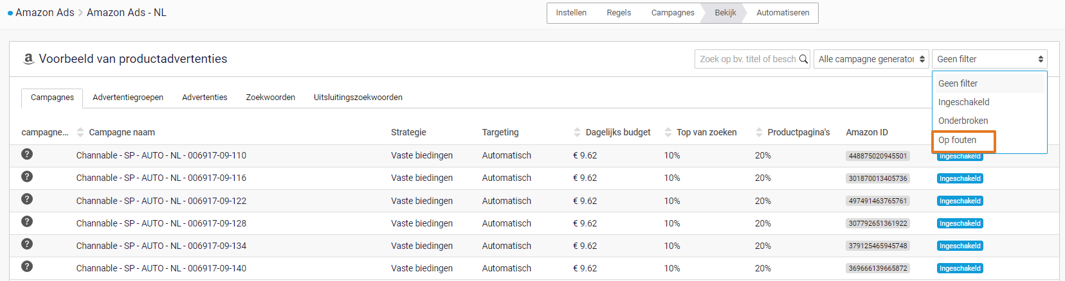The width and height of the screenshot is (1065, 281).
Task: Click Amazon ID 301870013405736
Action: click(x=878, y=178)
